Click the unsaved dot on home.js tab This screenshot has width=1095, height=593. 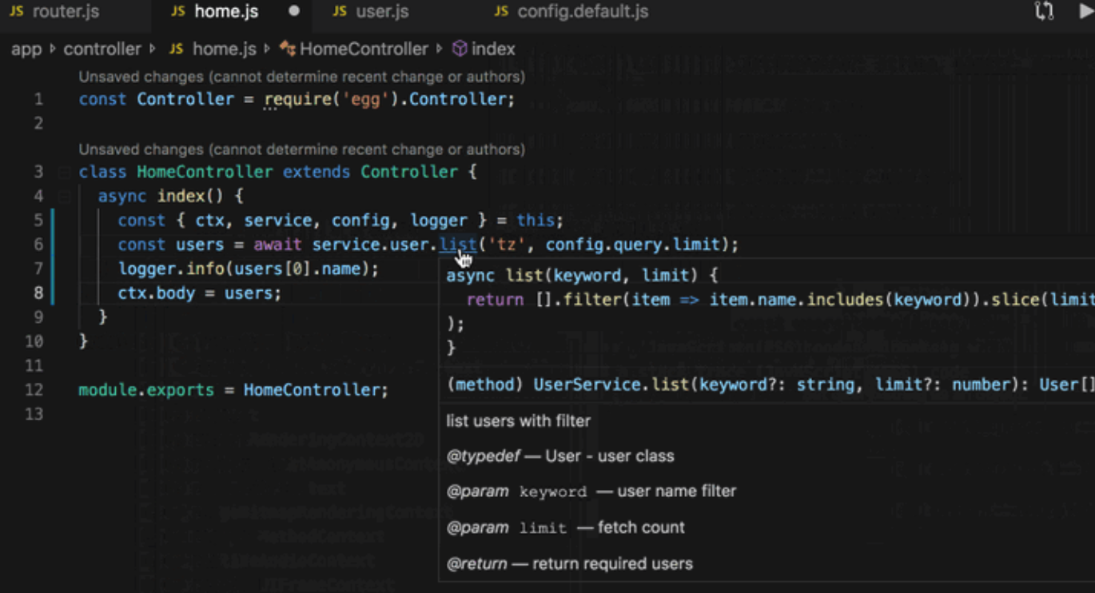coord(294,11)
